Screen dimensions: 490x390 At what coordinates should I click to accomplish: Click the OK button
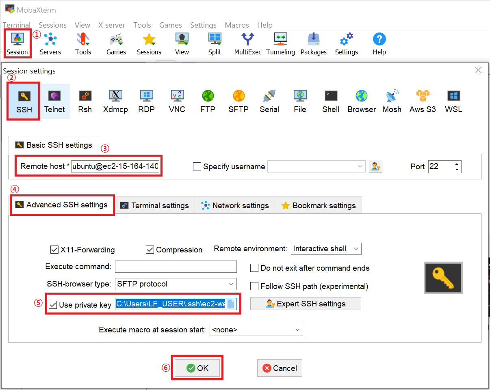point(197,368)
